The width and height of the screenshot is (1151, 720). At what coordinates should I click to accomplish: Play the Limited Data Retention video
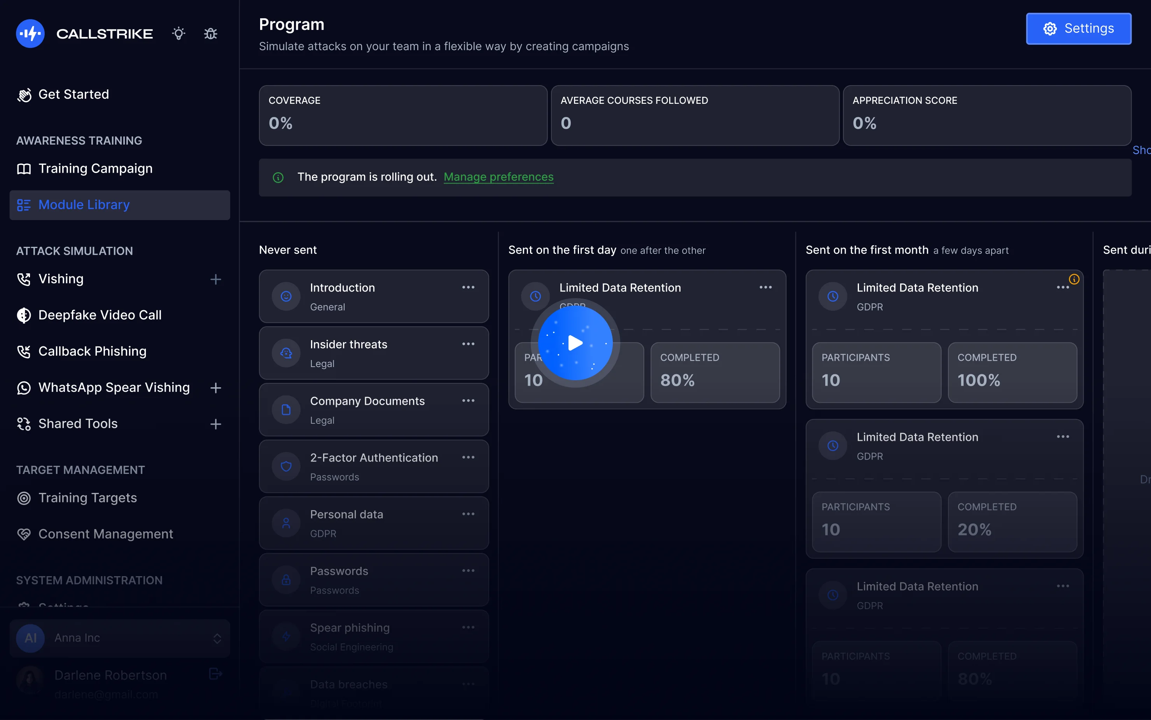(575, 343)
